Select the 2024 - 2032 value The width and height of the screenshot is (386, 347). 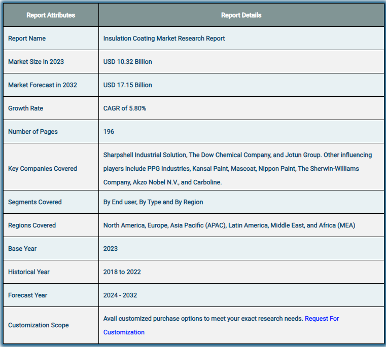point(120,296)
